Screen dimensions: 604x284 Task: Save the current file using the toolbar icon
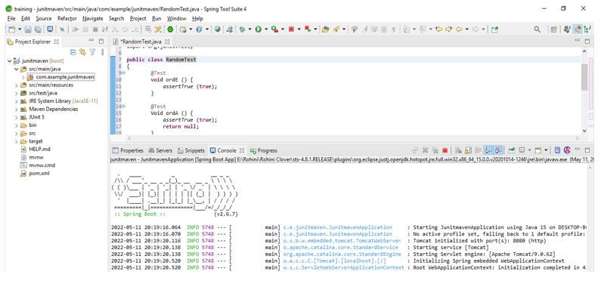click(x=28, y=29)
